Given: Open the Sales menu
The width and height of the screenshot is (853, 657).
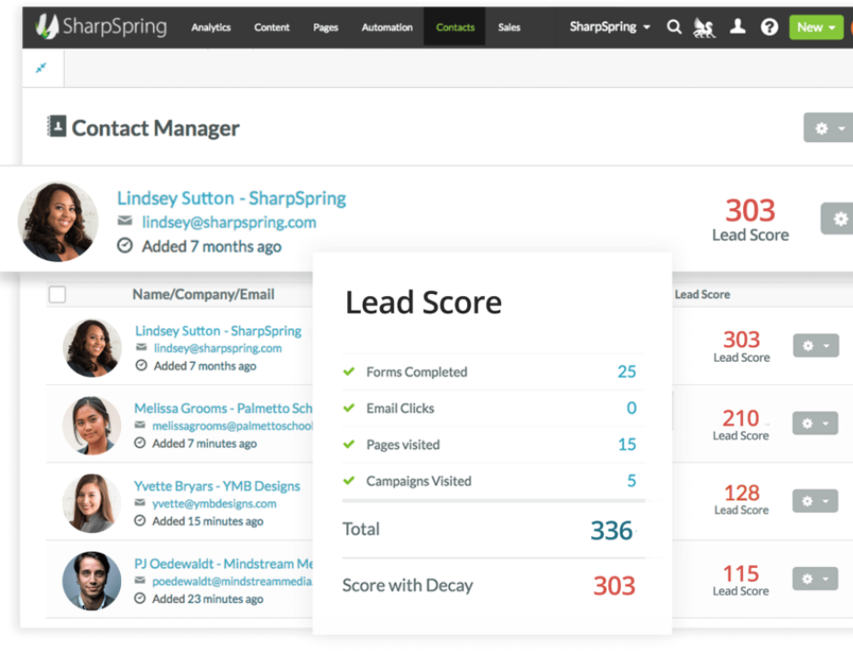Looking at the screenshot, I should (x=509, y=27).
